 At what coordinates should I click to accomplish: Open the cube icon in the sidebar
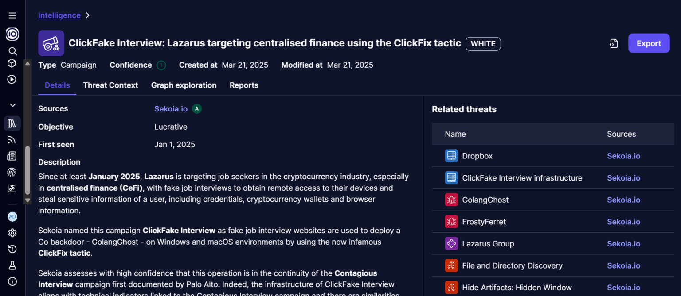12,64
